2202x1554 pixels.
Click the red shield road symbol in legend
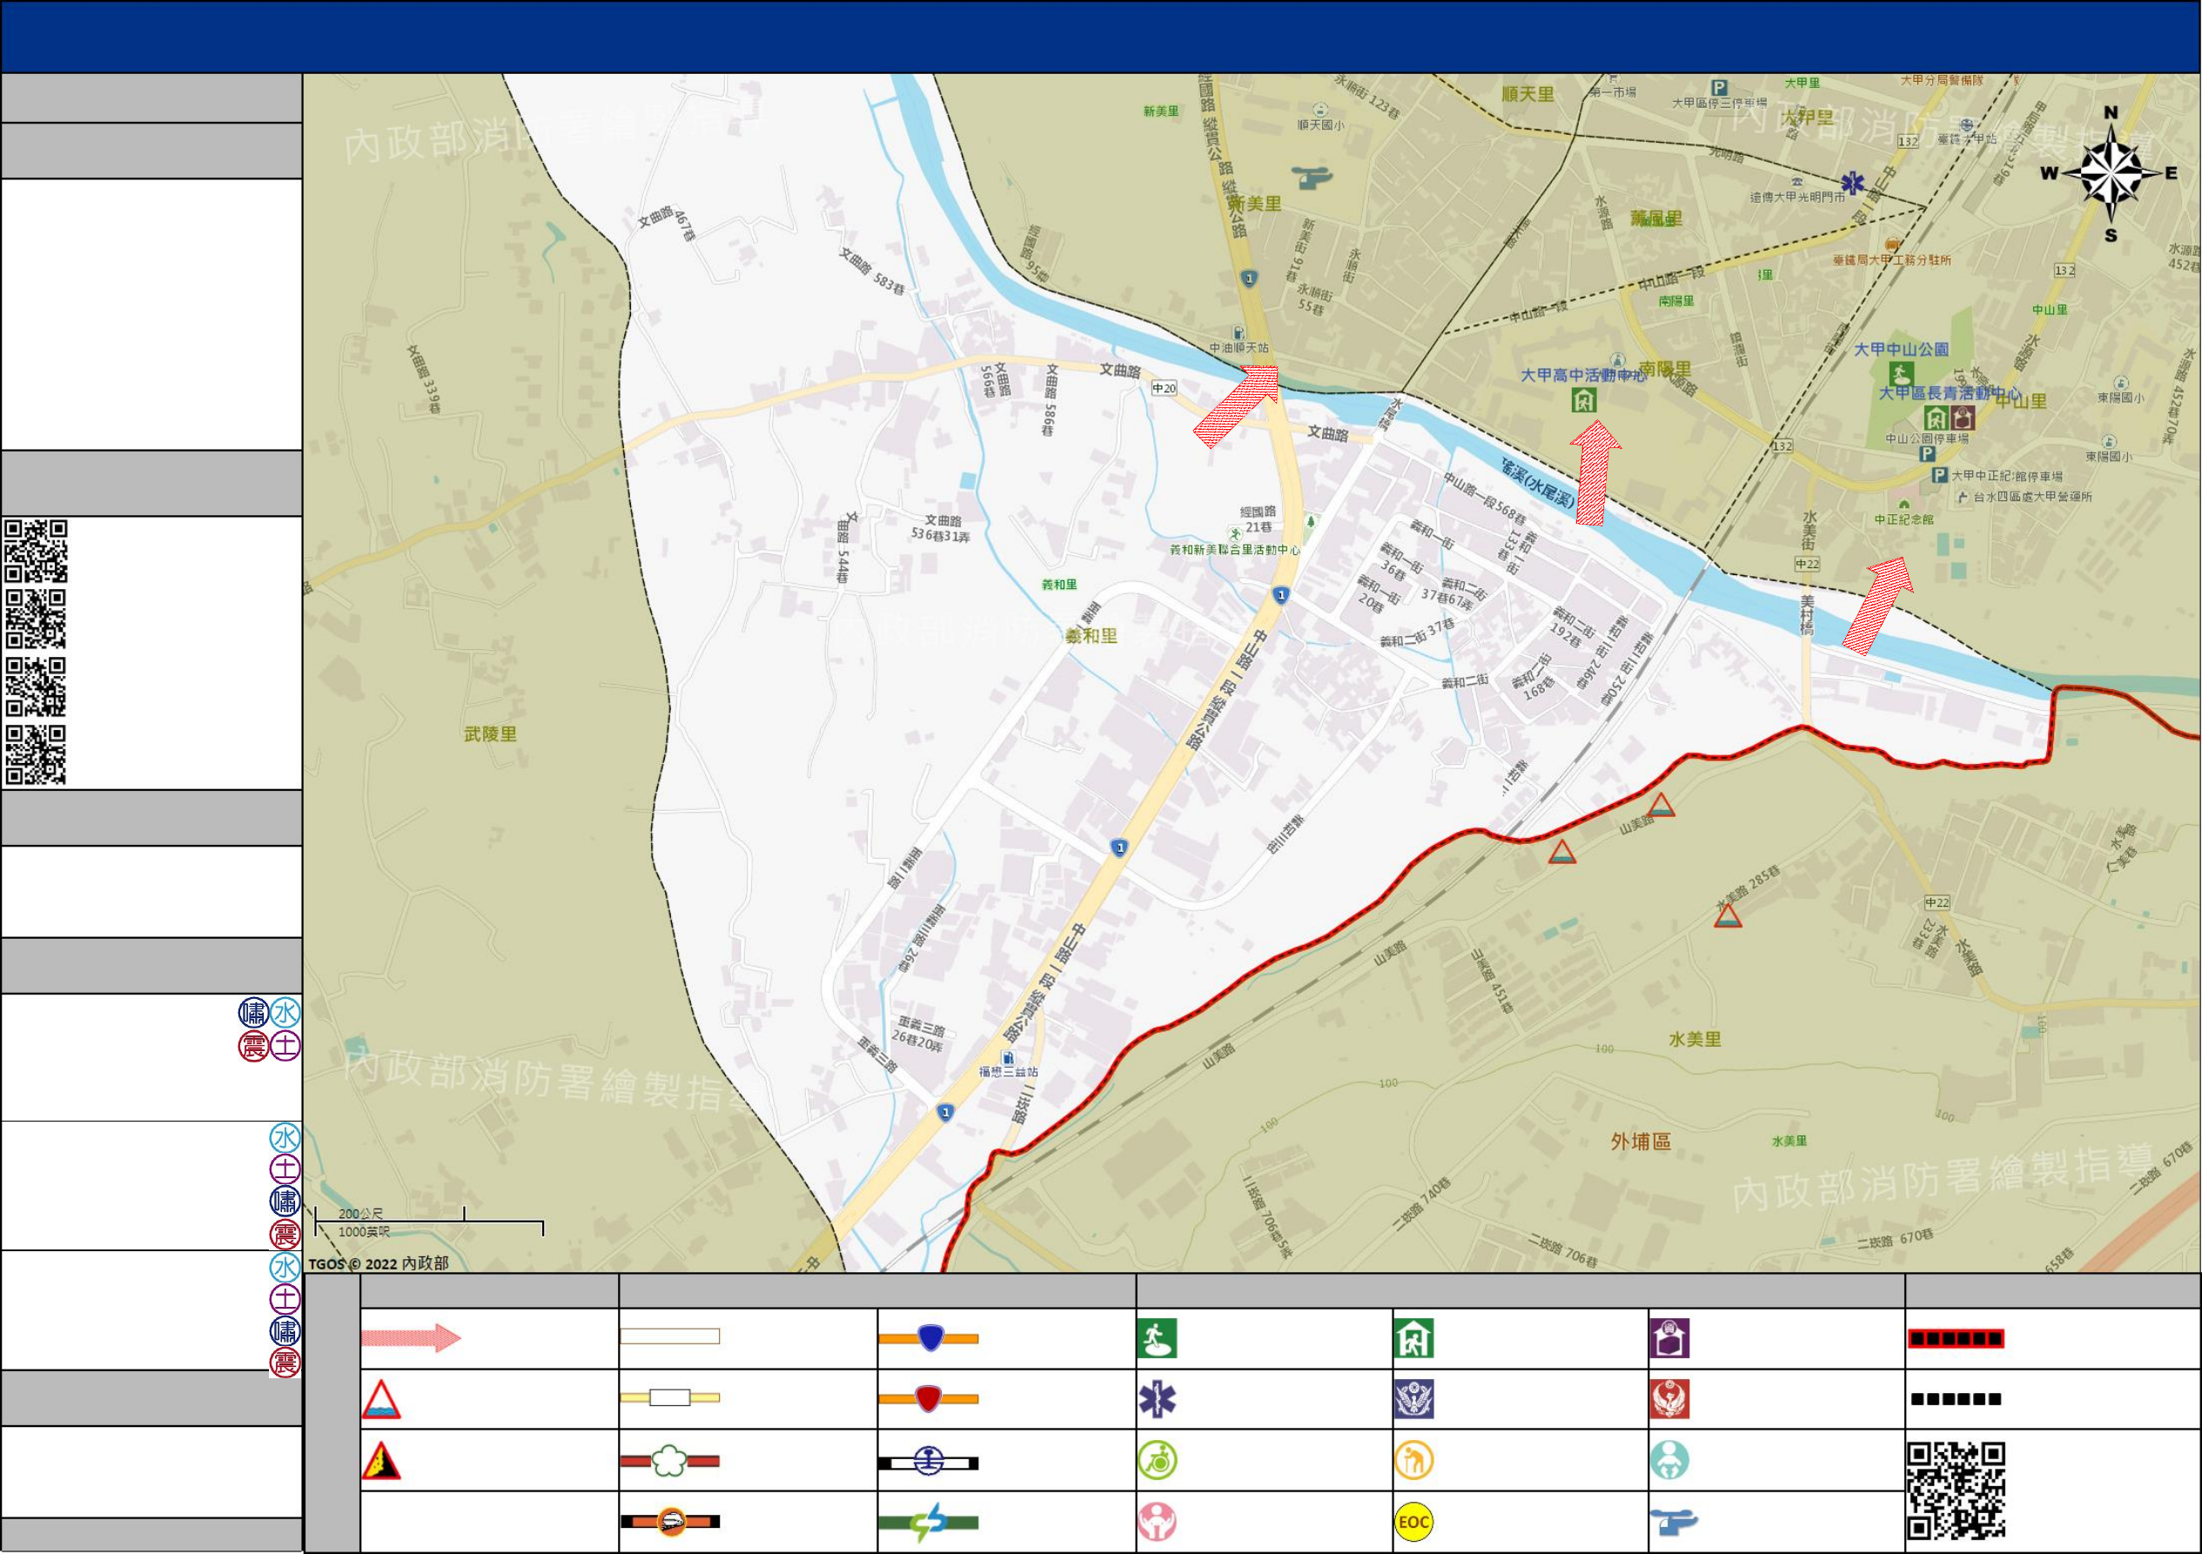[929, 1399]
